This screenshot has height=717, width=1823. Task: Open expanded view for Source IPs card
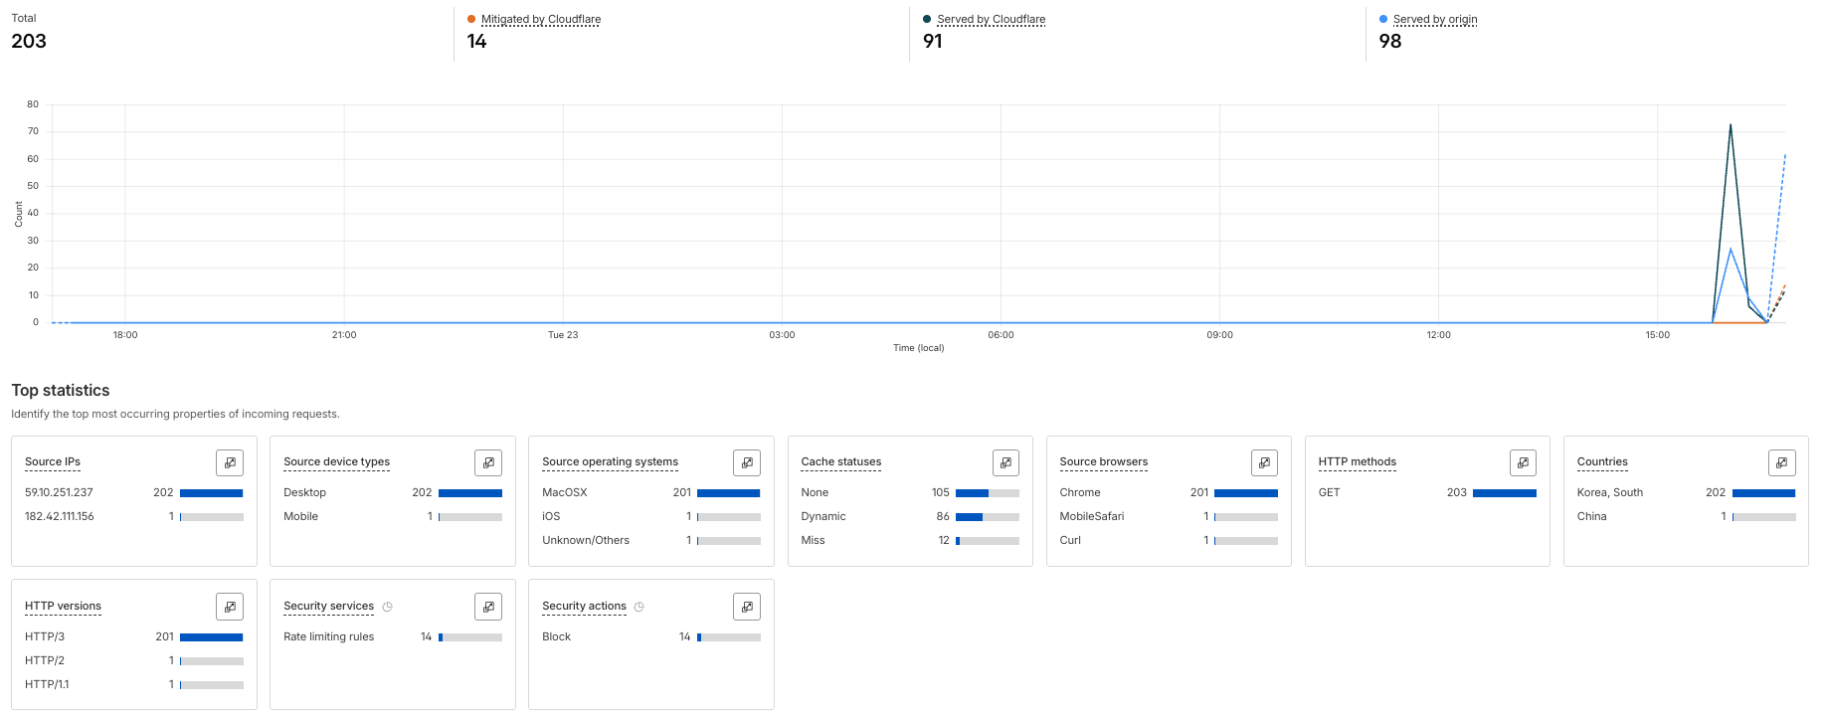pos(230,462)
